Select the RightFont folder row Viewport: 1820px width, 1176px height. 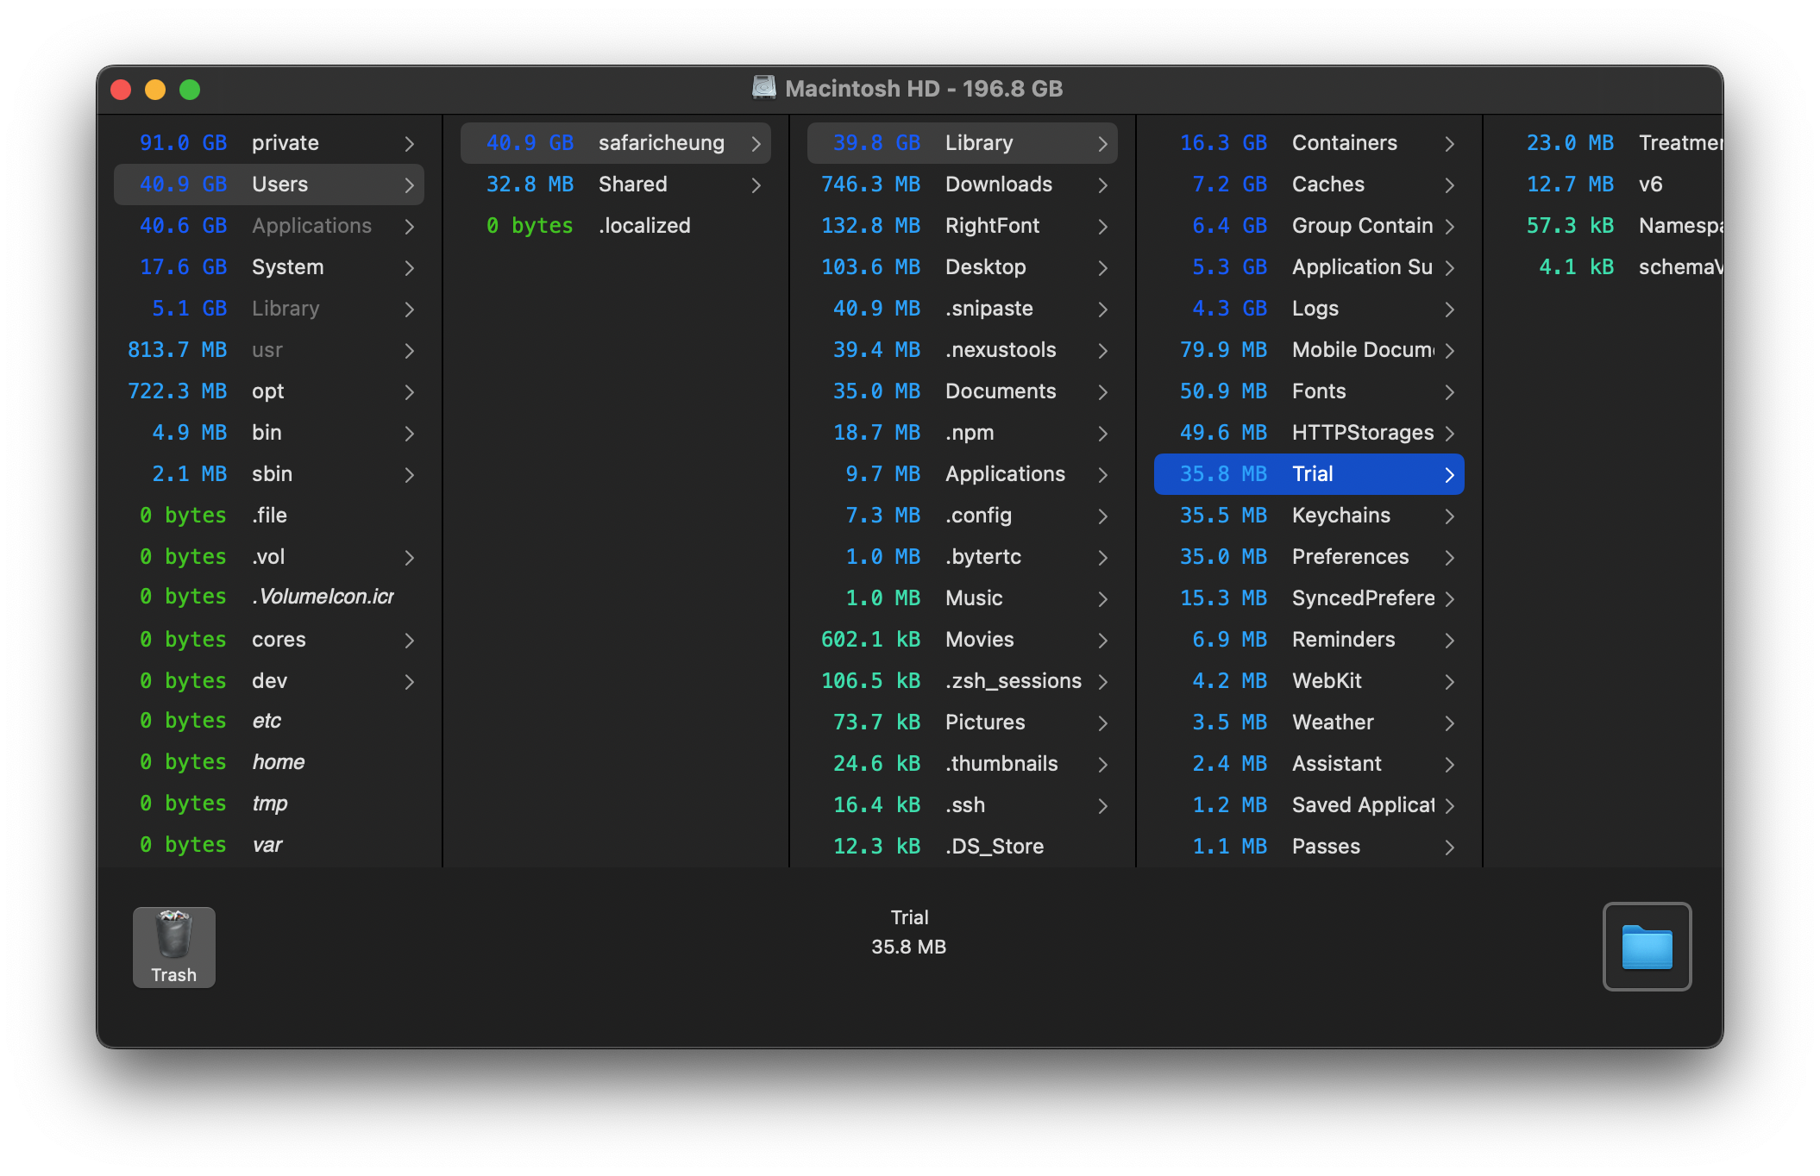[992, 226]
